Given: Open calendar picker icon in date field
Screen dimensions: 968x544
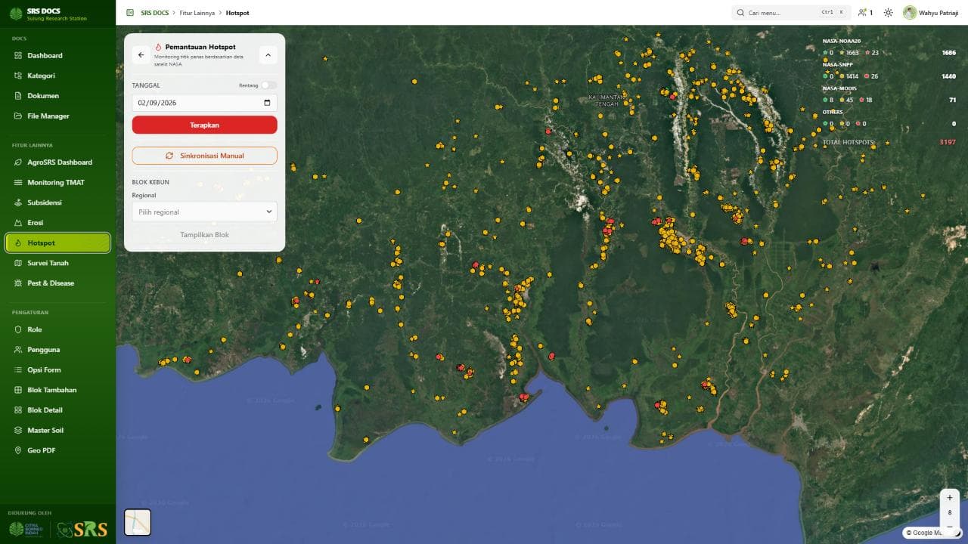Looking at the screenshot, I should tap(267, 103).
